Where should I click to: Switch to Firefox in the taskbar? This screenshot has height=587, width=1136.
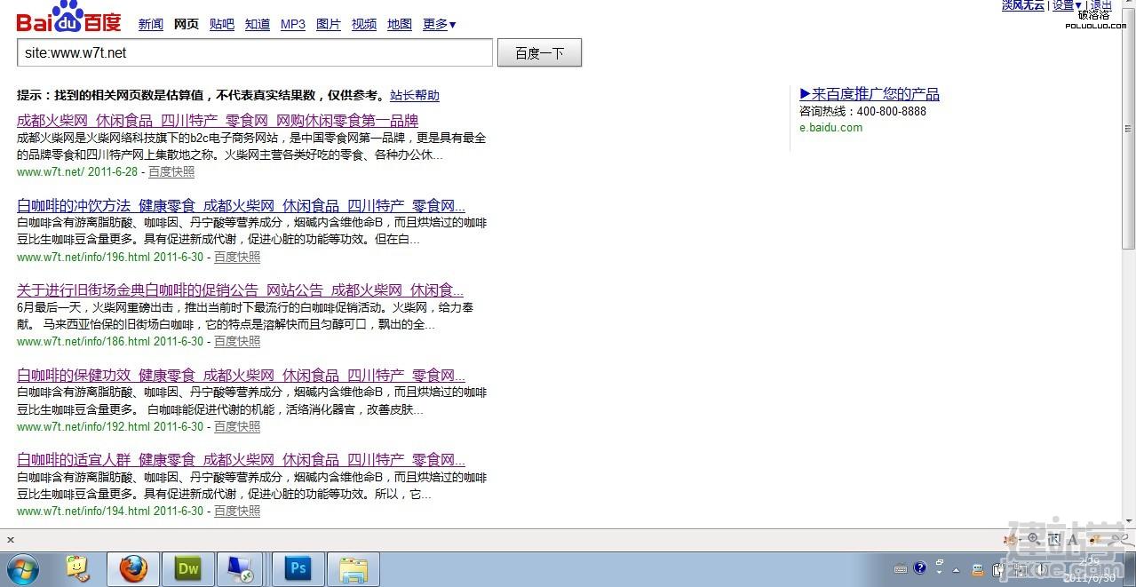click(133, 568)
